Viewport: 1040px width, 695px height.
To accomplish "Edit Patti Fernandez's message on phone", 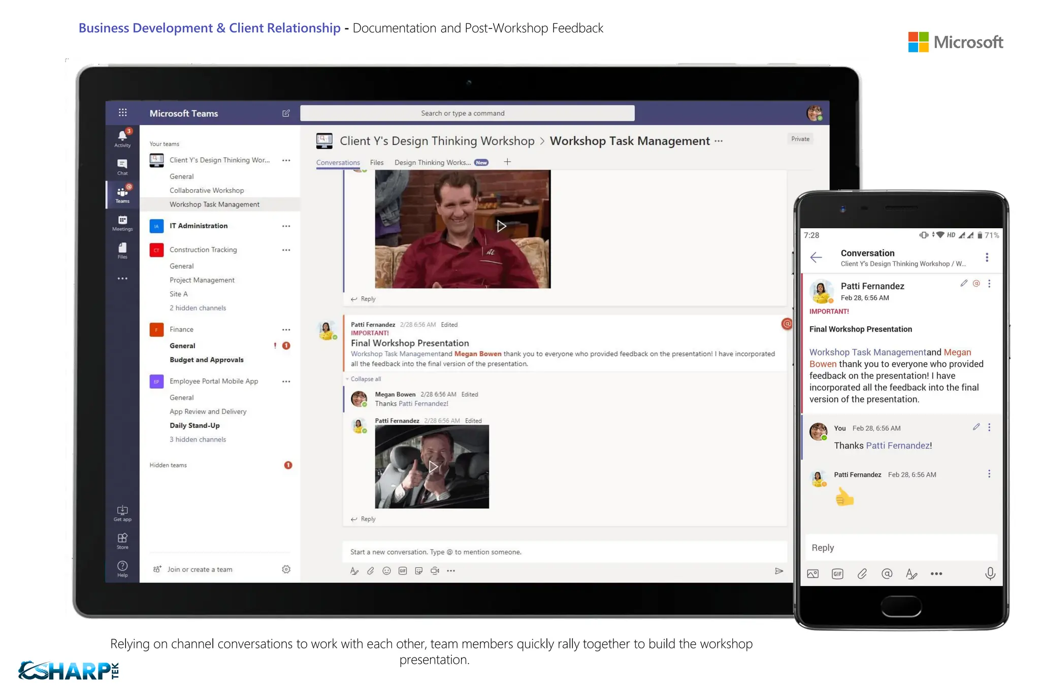I will coord(964,283).
